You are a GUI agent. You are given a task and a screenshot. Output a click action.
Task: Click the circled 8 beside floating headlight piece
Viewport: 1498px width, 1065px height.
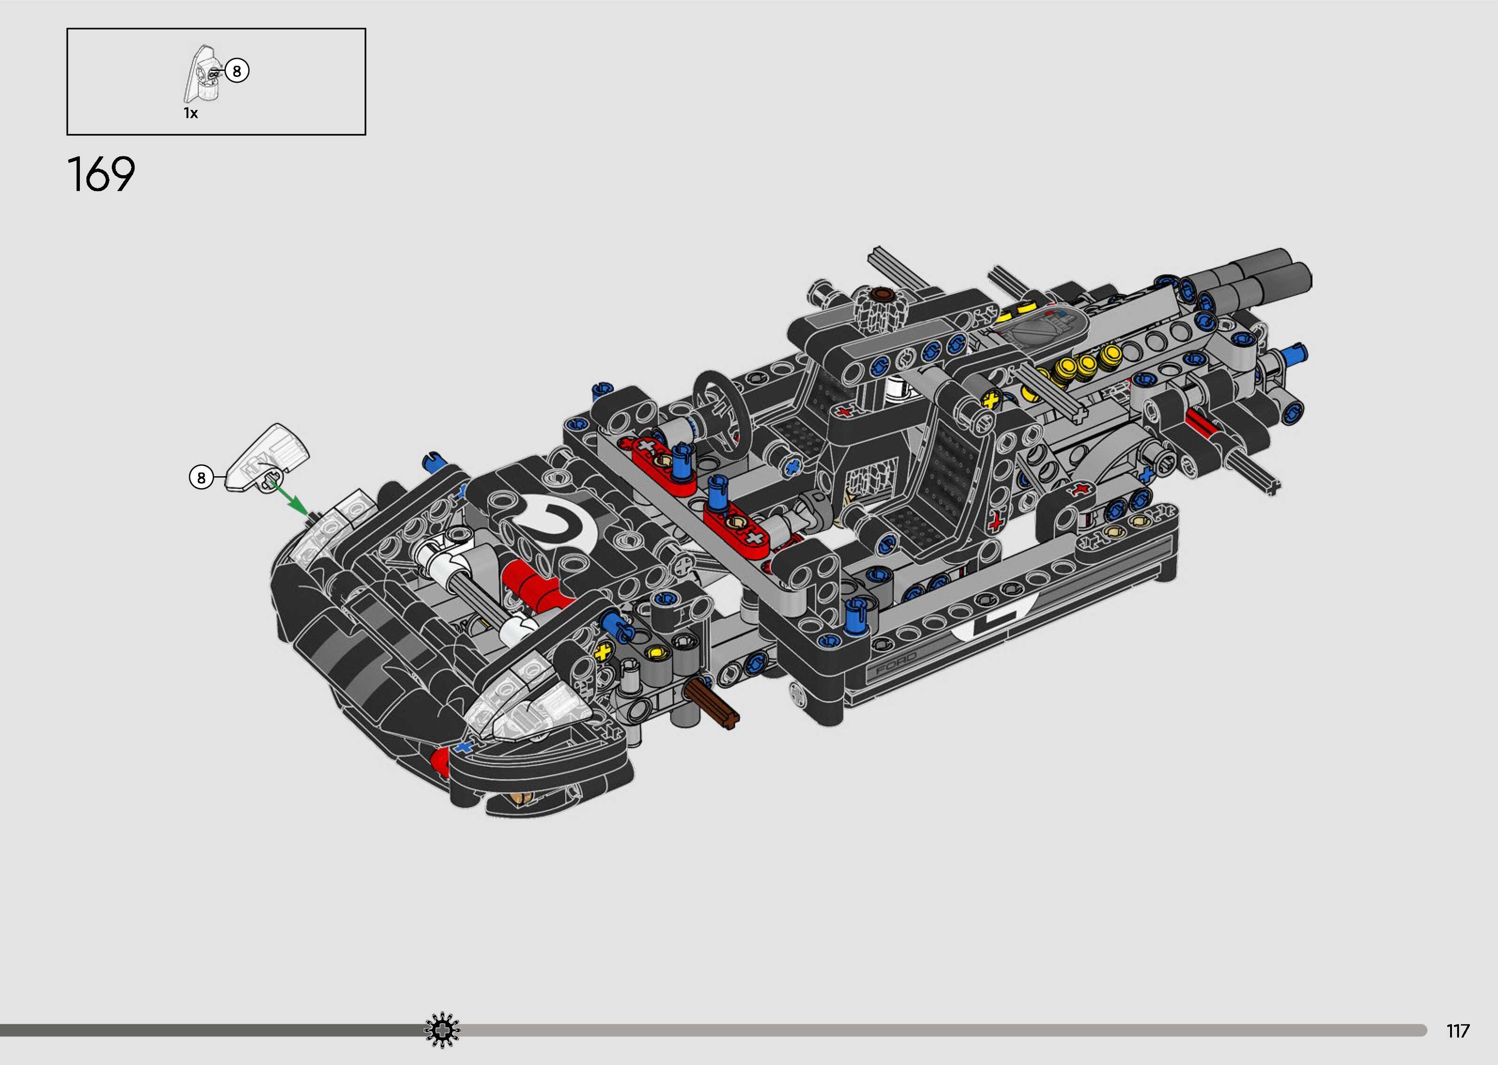[202, 478]
